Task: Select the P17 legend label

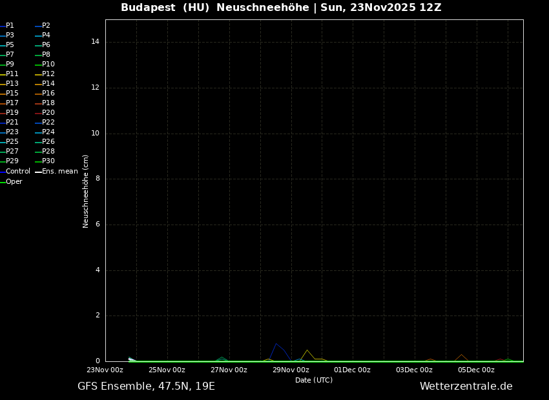Action: pyautogui.click(x=12, y=103)
